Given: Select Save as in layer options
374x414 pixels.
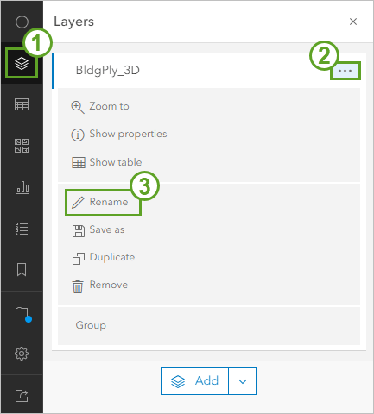Looking at the screenshot, I should click(98, 230).
